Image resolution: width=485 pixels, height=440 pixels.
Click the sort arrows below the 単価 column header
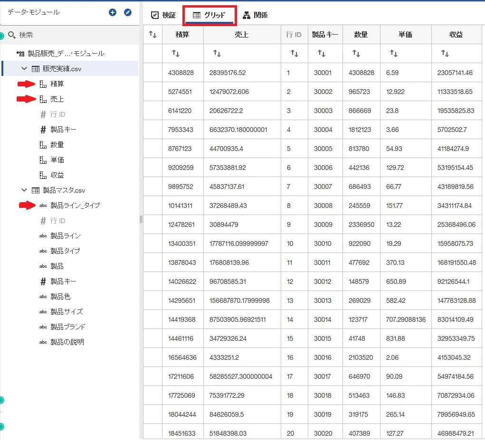pos(394,54)
